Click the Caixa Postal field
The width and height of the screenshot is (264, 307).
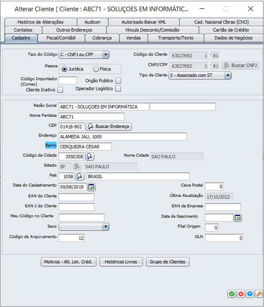click(x=214, y=186)
